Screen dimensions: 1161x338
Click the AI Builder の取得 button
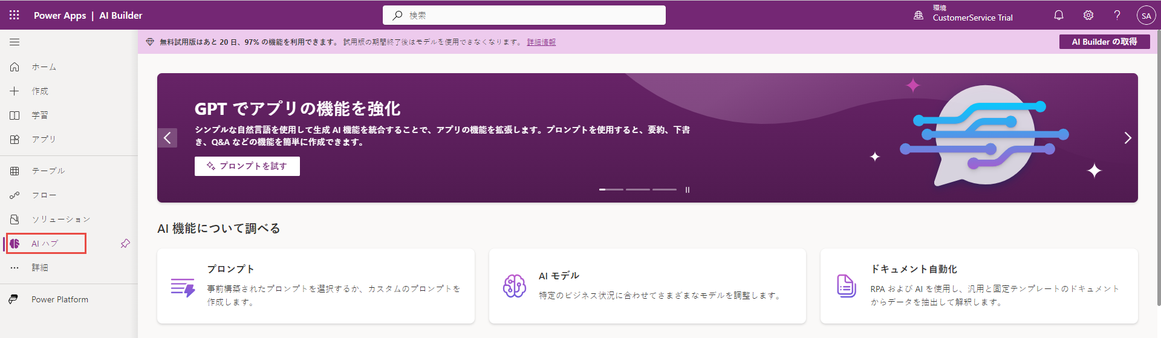click(1105, 42)
